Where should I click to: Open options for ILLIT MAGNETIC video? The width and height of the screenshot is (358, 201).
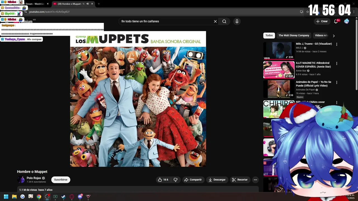pyautogui.click(x=337, y=63)
